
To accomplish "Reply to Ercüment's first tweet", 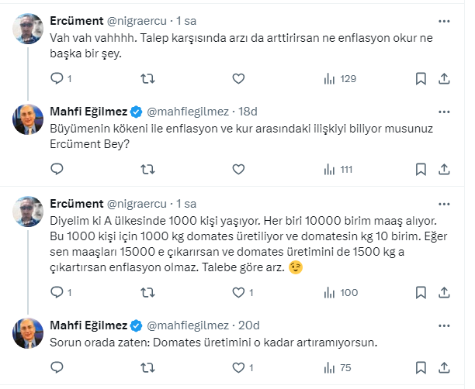I will coord(57,78).
